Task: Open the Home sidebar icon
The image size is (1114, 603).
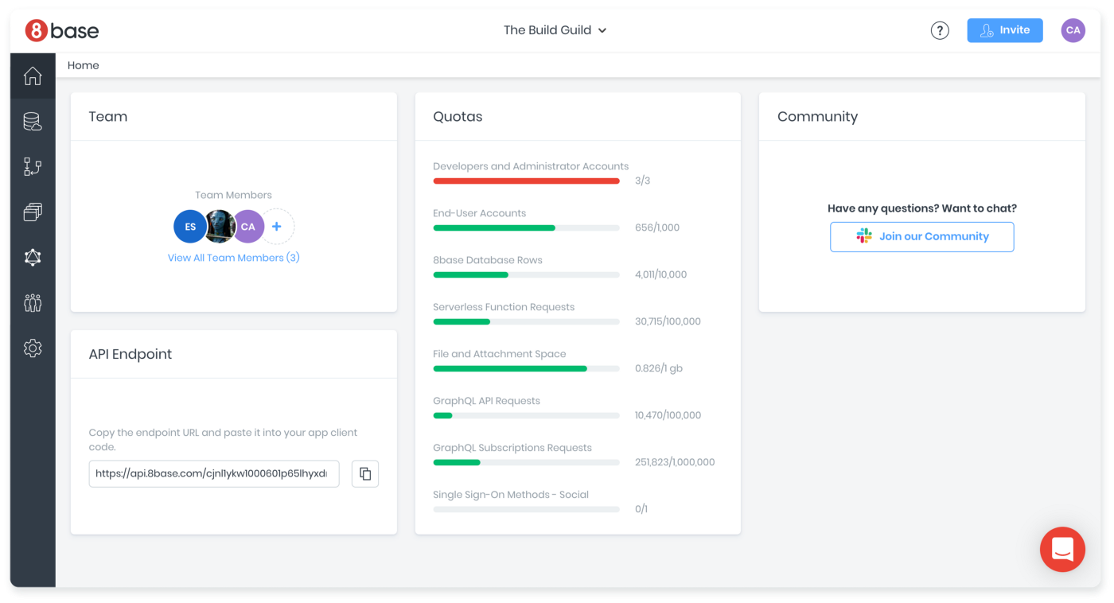Action: (x=33, y=76)
